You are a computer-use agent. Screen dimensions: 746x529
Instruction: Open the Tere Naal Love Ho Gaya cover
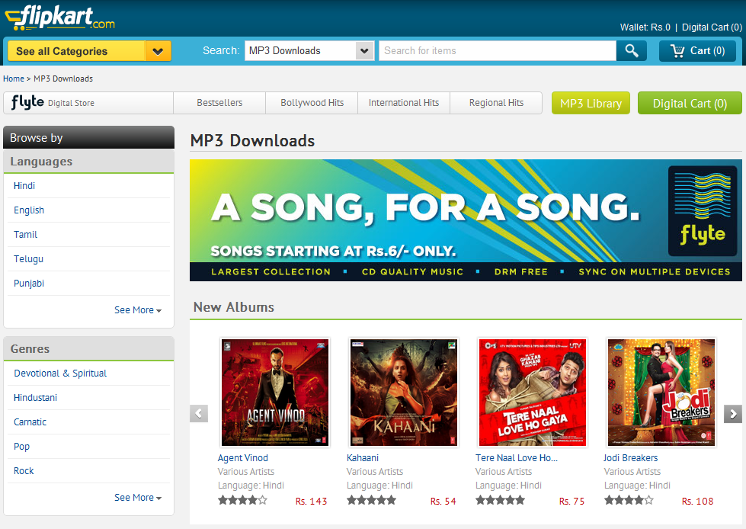(x=533, y=393)
